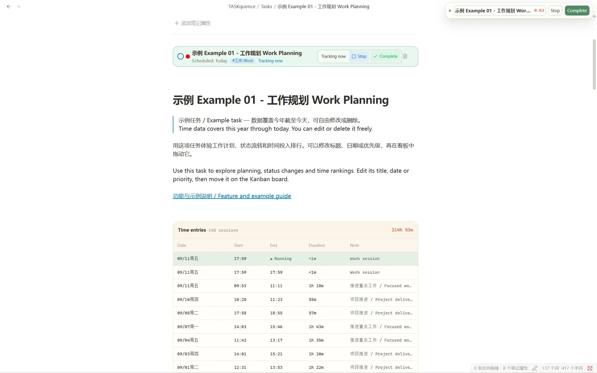
Task: Click the Tracking now blue label
Action: (270, 61)
